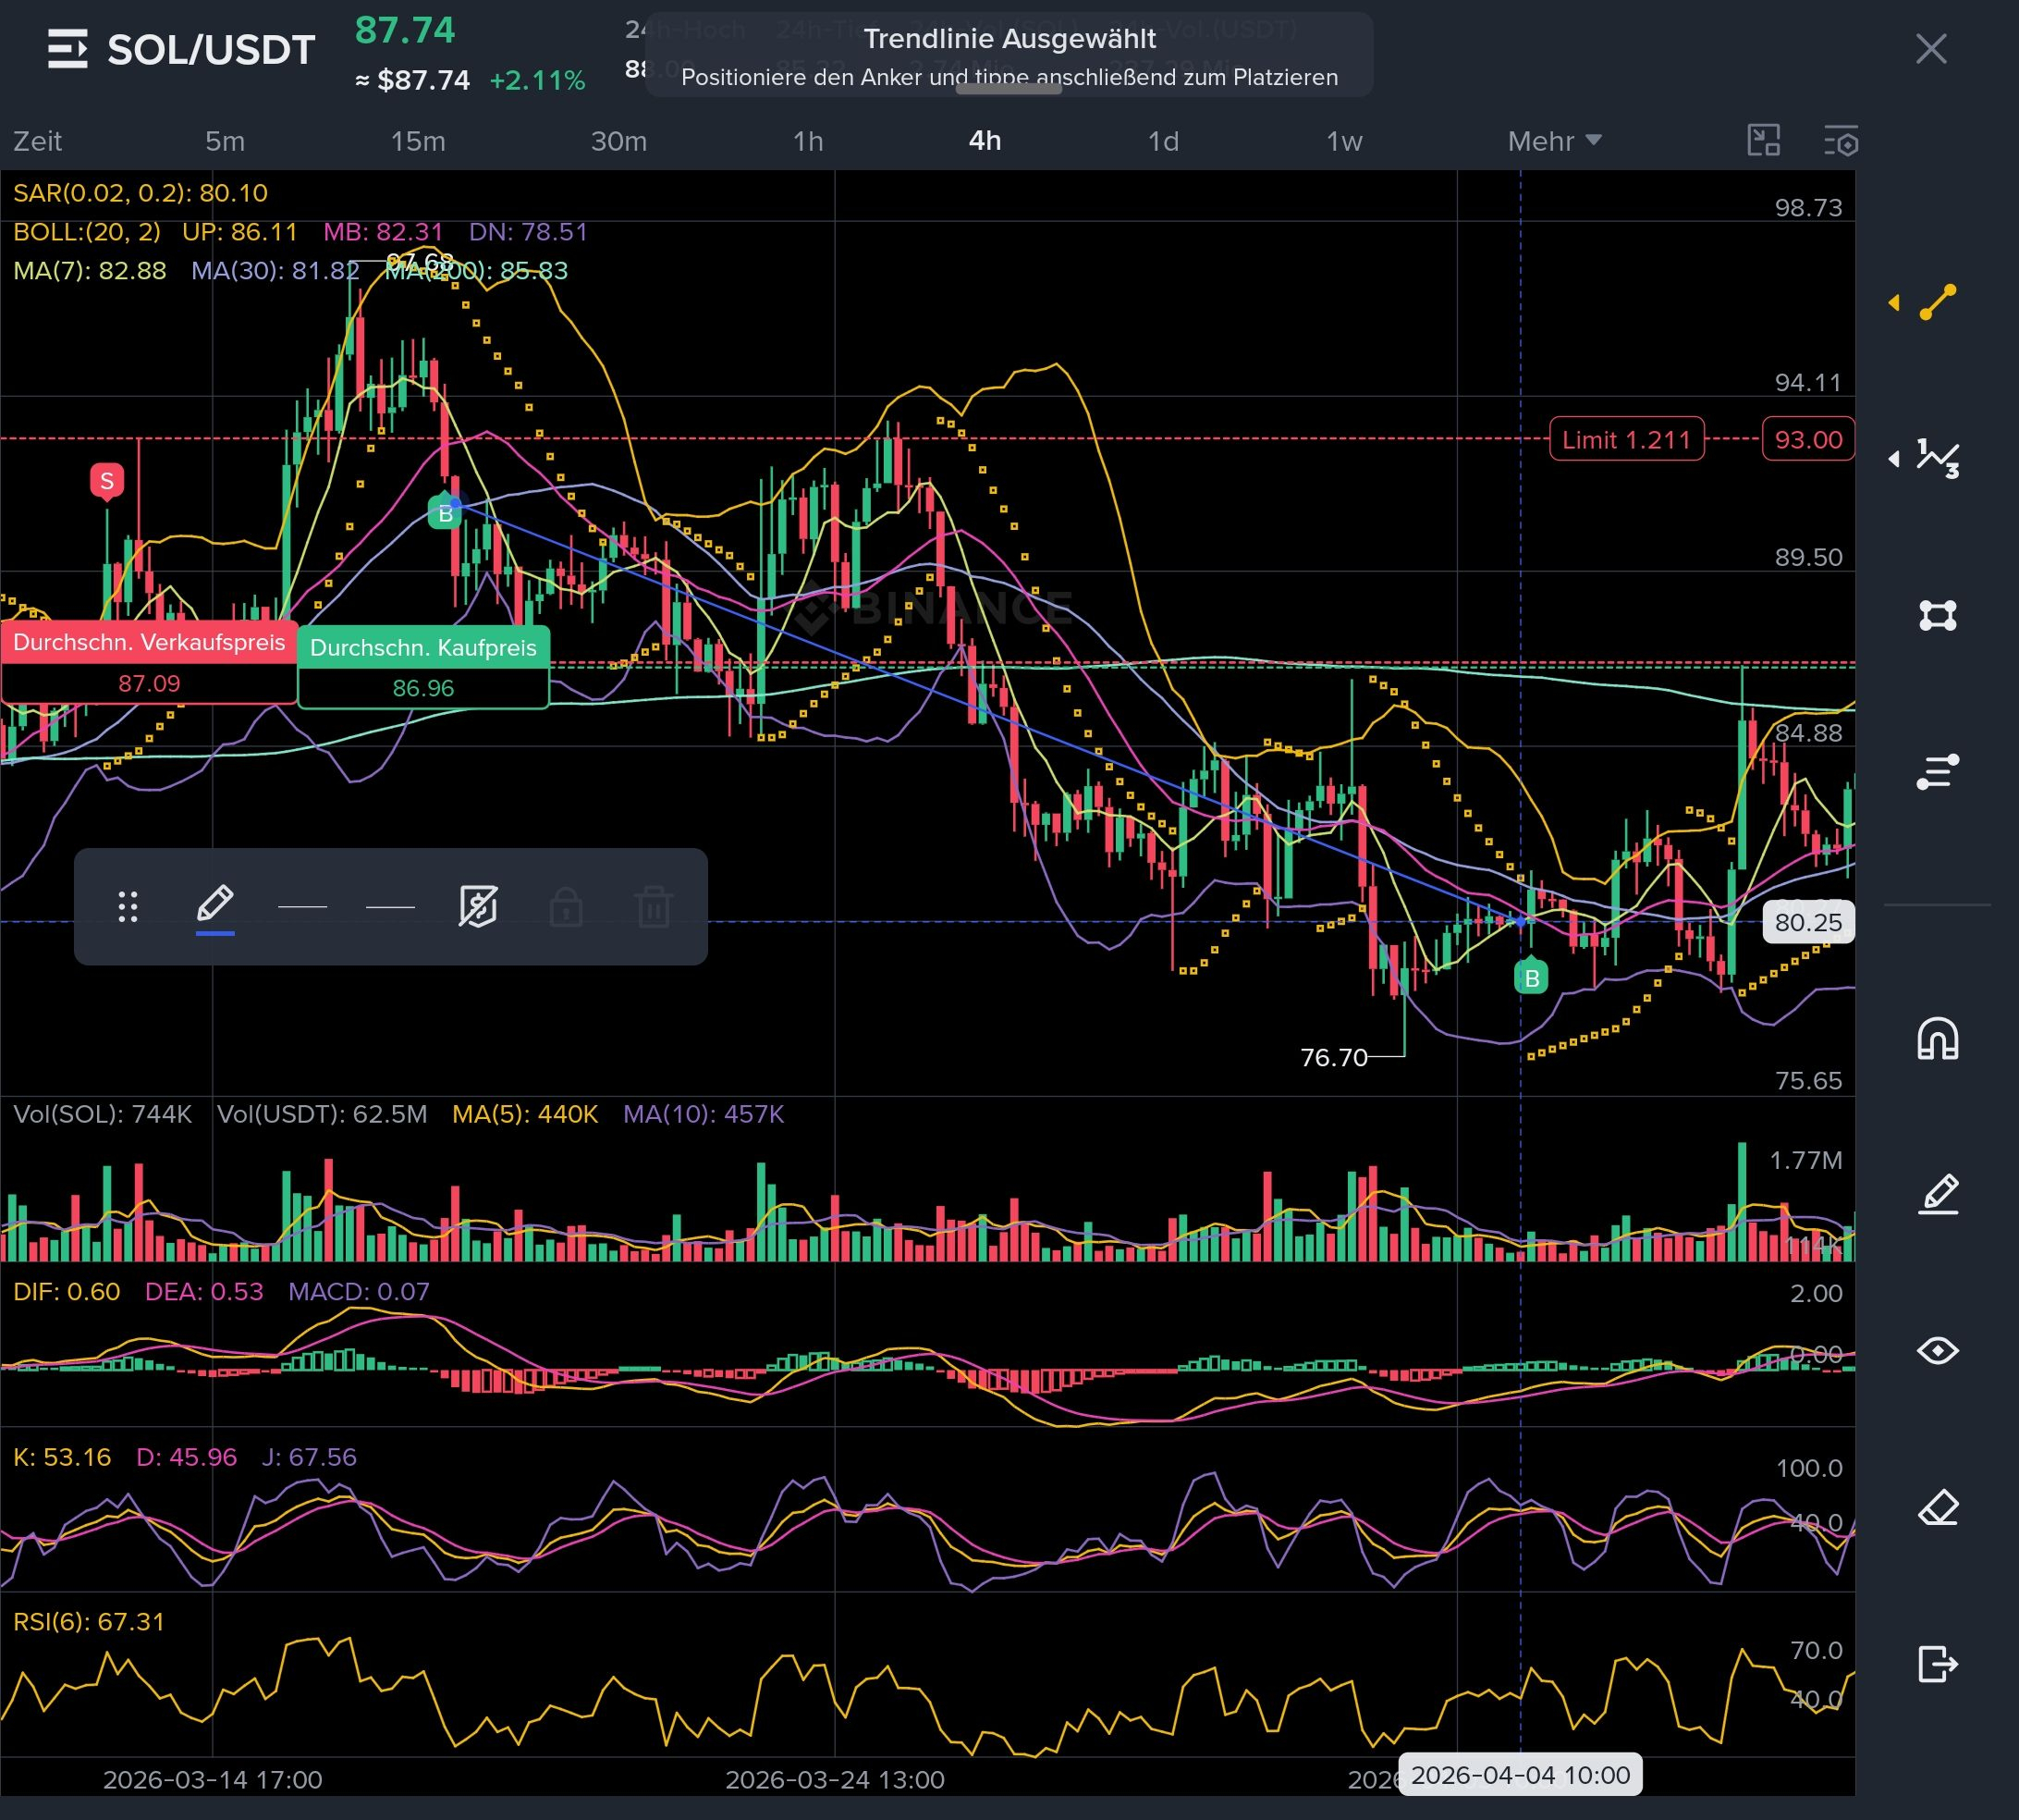The width and height of the screenshot is (2019, 1820).
Task: Click the MA(5): 440K volume label
Action: (x=525, y=1114)
